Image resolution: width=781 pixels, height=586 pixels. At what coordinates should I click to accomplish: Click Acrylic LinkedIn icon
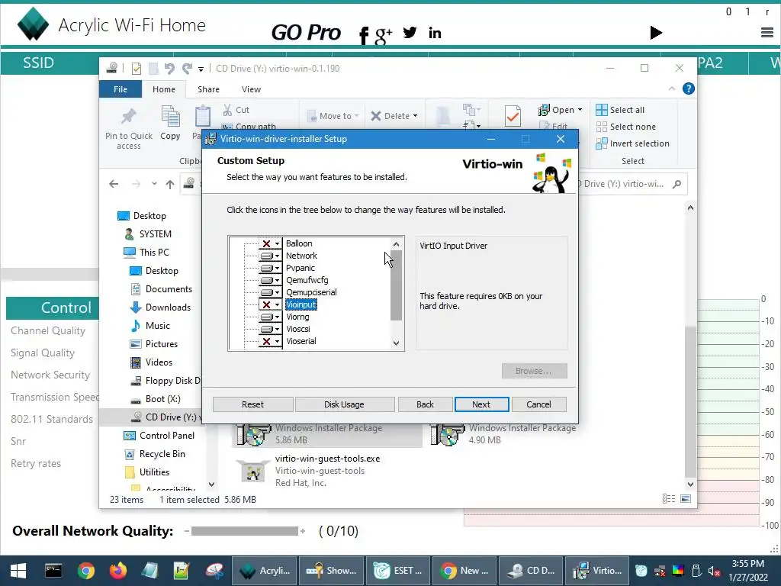(435, 34)
